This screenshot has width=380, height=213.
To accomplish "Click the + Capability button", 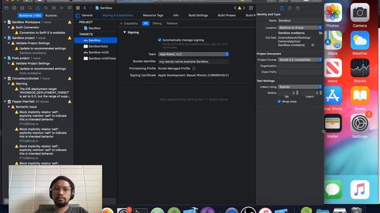I will click(x=129, y=24).
